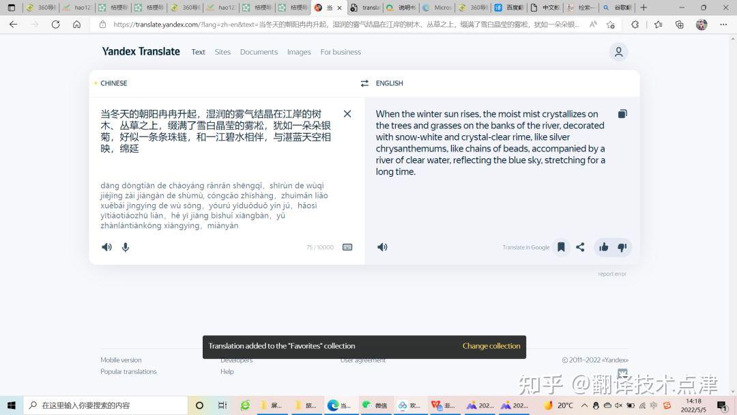Play pronunciation of the Chinese source text
737x415 pixels.
pos(106,247)
